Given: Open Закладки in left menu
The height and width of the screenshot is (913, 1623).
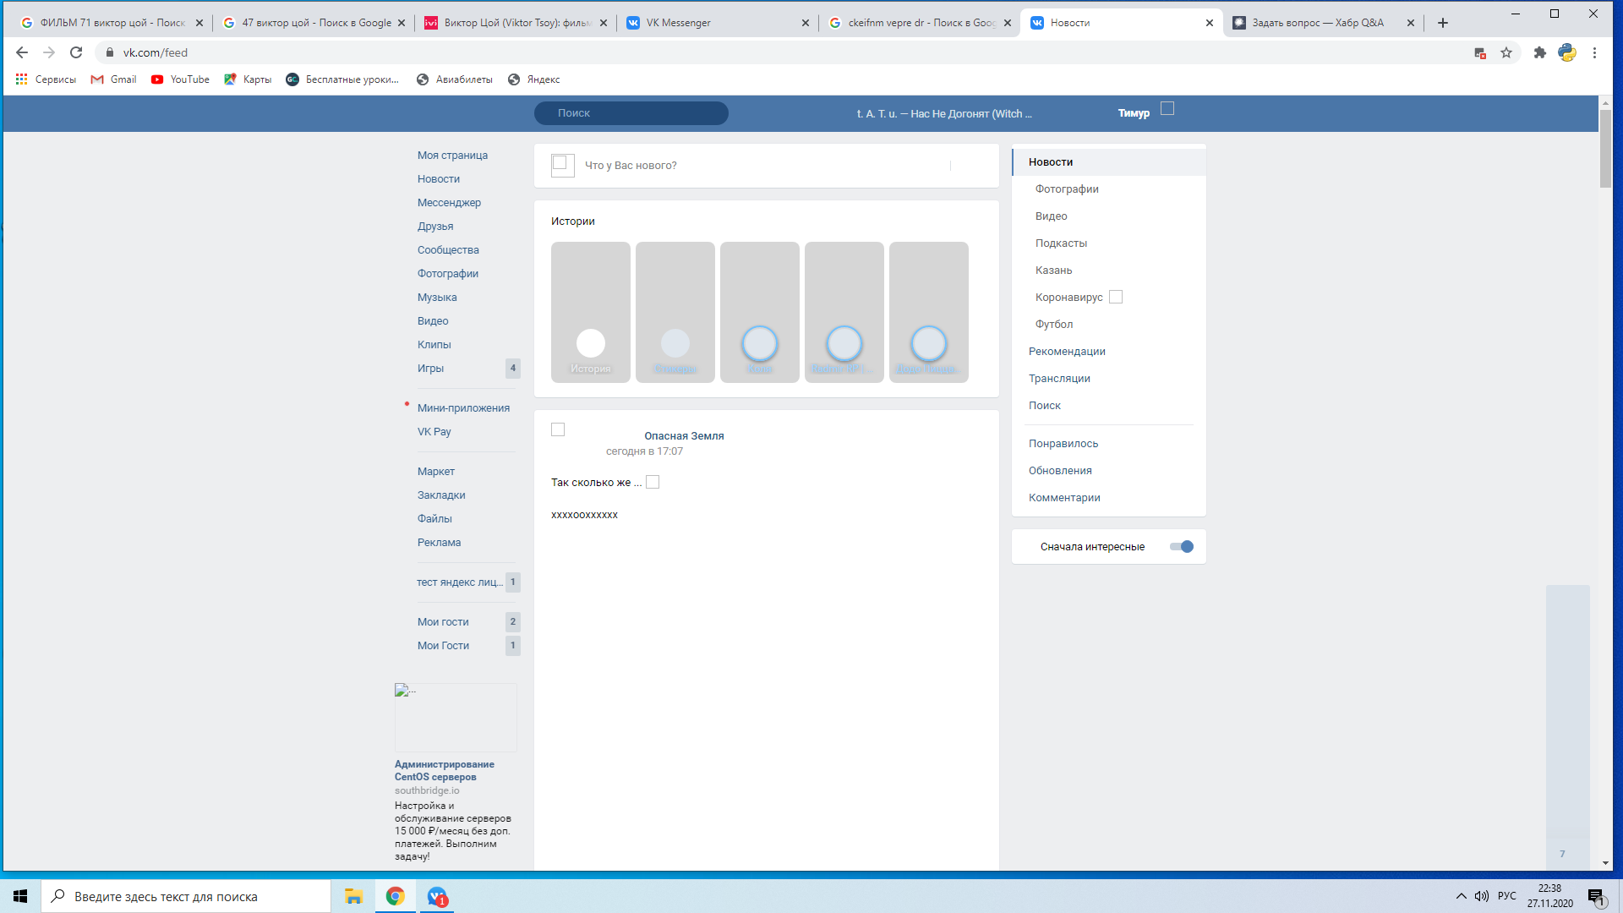Looking at the screenshot, I should click(441, 495).
